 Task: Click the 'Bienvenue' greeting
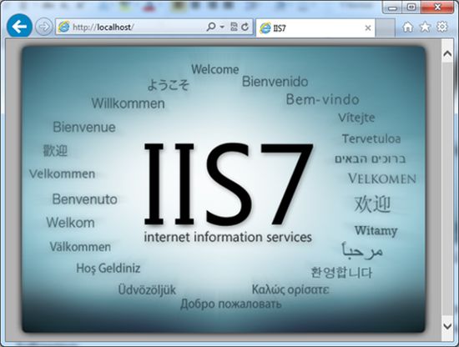84,128
